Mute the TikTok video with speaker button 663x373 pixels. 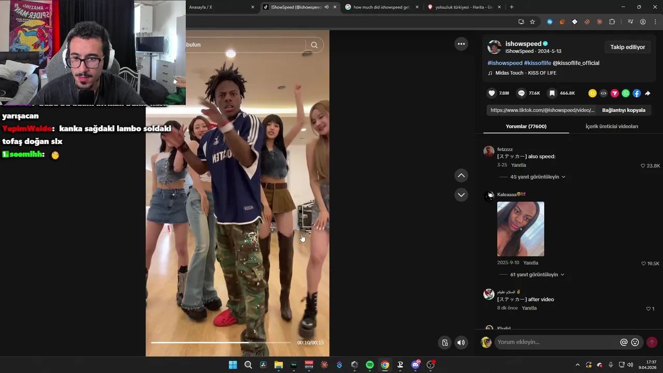tap(461, 342)
